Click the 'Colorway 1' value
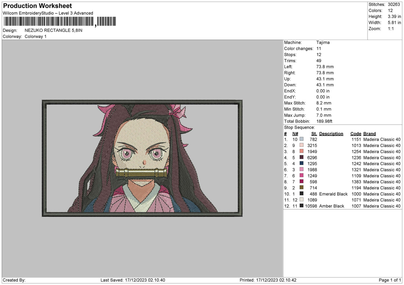404x285 pixels. (36, 36)
